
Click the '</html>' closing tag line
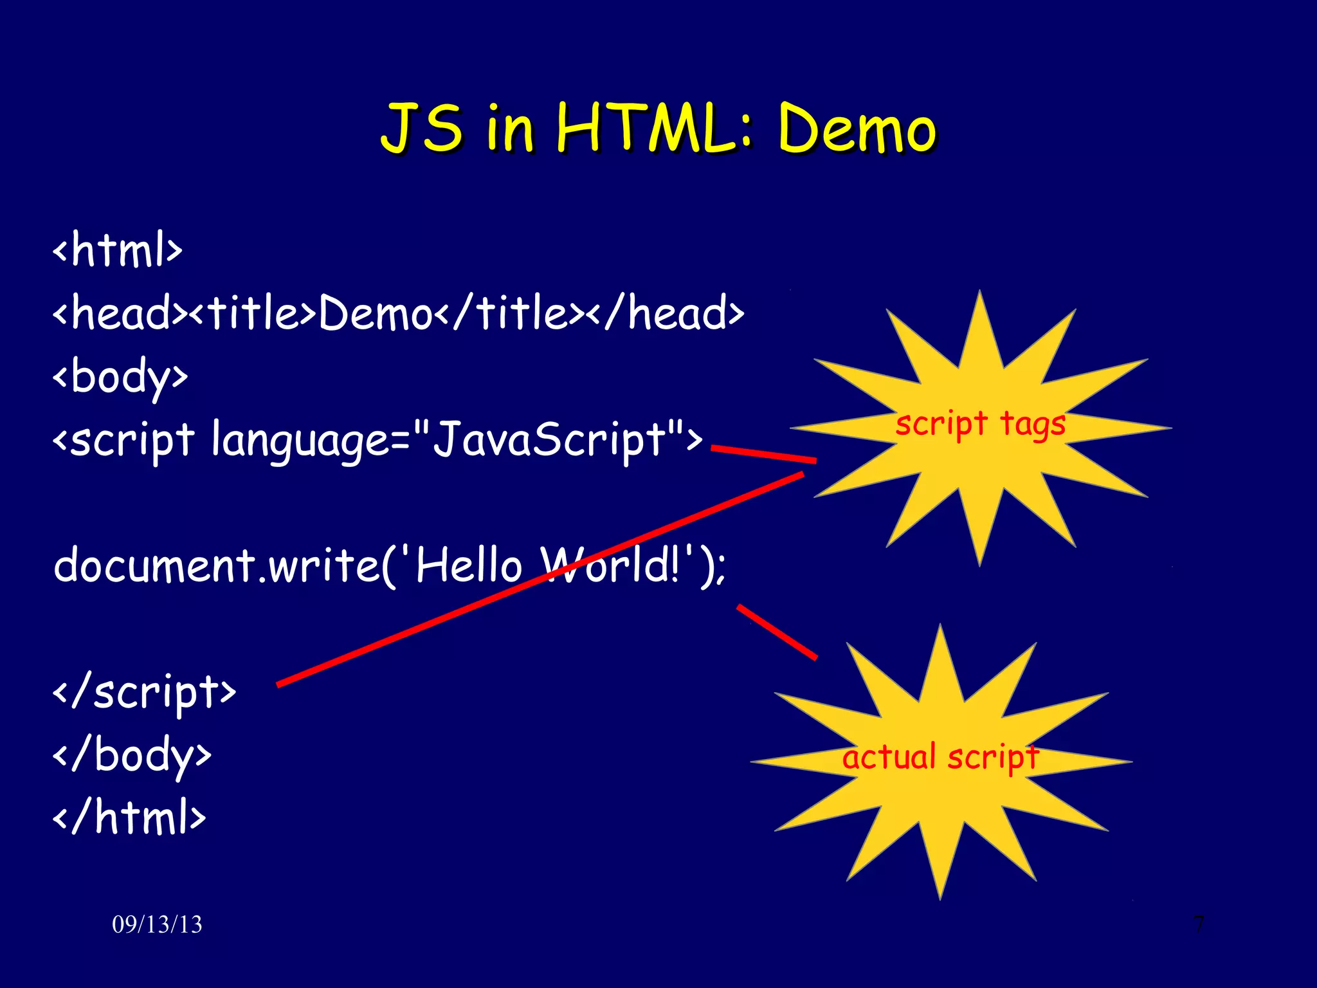pyautogui.click(x=129, y=817)
